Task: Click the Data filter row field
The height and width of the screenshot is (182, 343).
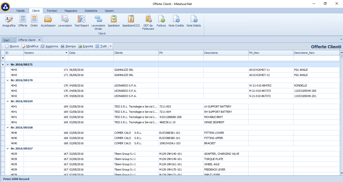Action: tap(91, 58)
